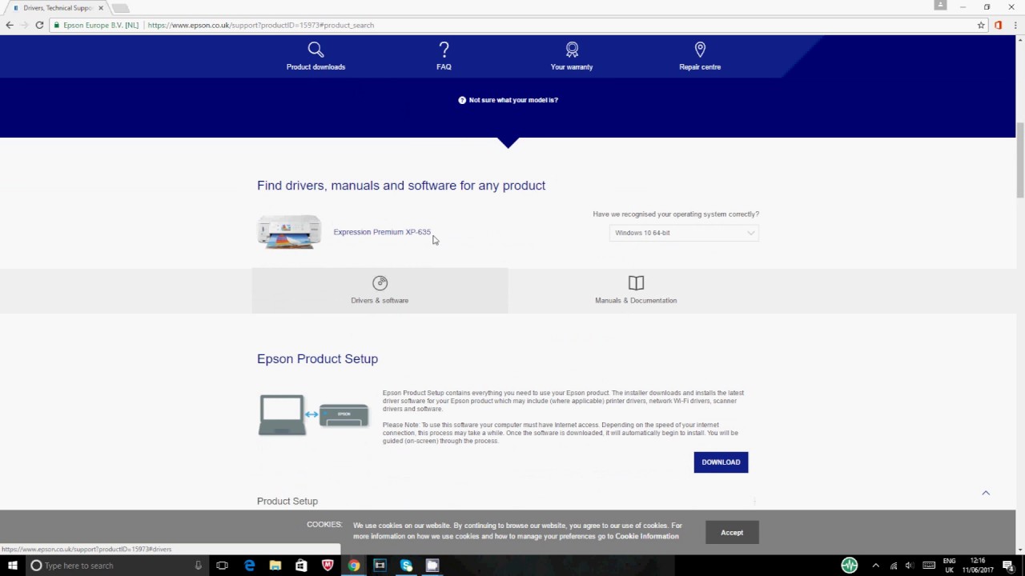Screen dimensions: 1025x576
Task: Open Skype from the taskbar
Action: (406, 566)
